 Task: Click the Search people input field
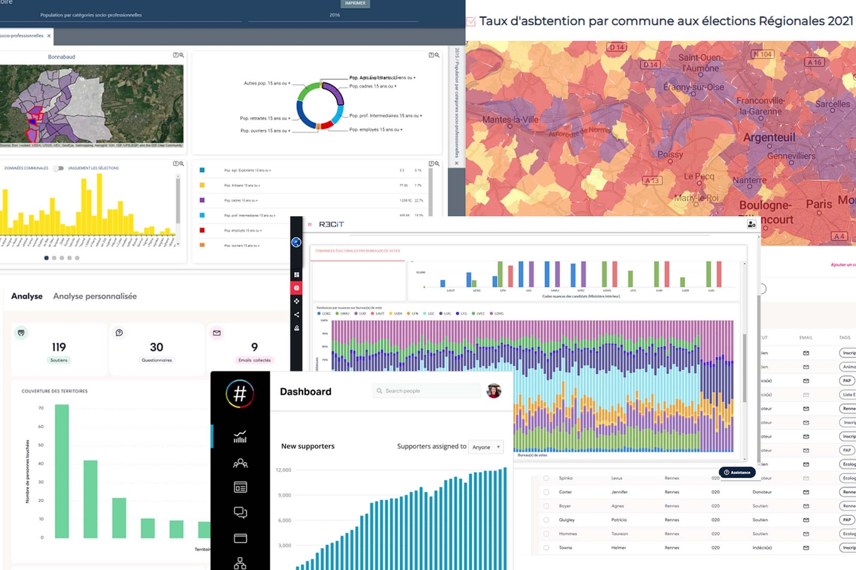(427, 391)
